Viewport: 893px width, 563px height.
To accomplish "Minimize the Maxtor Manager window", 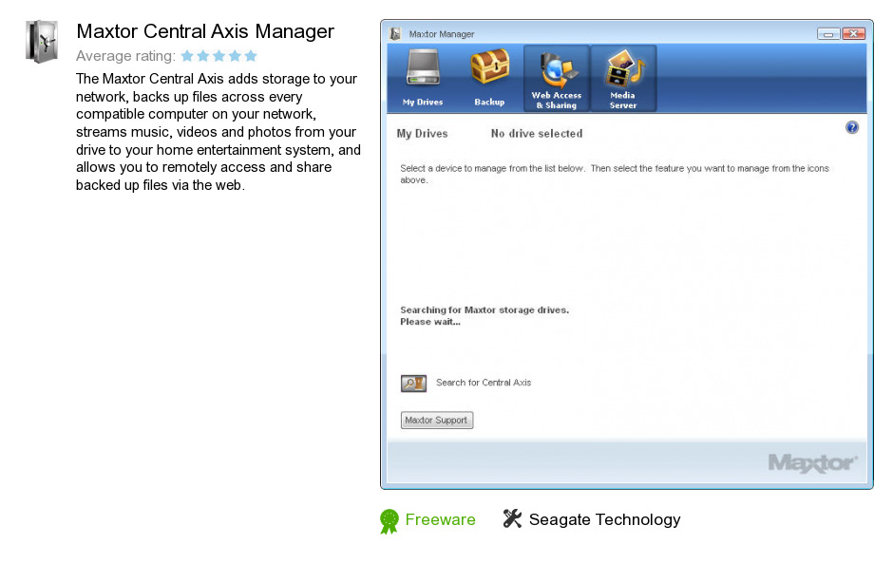I will 828,34.
